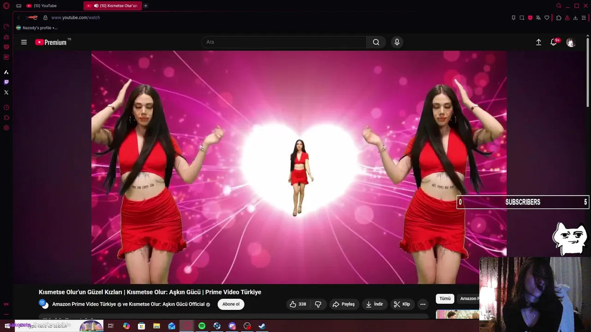The height and width of the screenshot is (332, 591).
Task: Open the browser profile account icon
Action: pyautogui.click(x=567, y=18)
